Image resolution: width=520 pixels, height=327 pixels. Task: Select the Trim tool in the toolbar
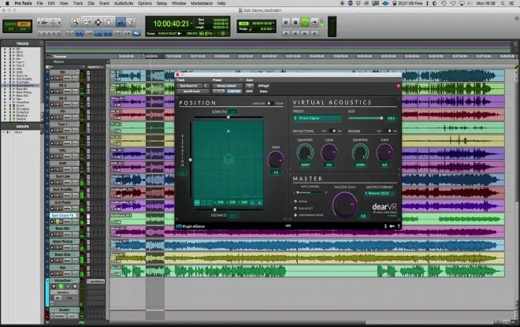[87, 22]
